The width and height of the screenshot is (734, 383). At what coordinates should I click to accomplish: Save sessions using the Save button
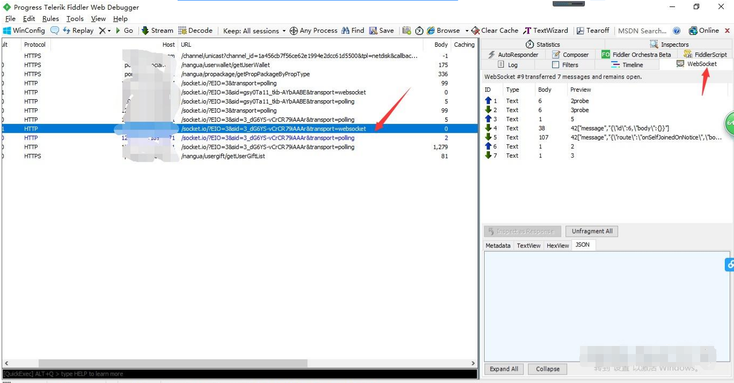[381, 31]
